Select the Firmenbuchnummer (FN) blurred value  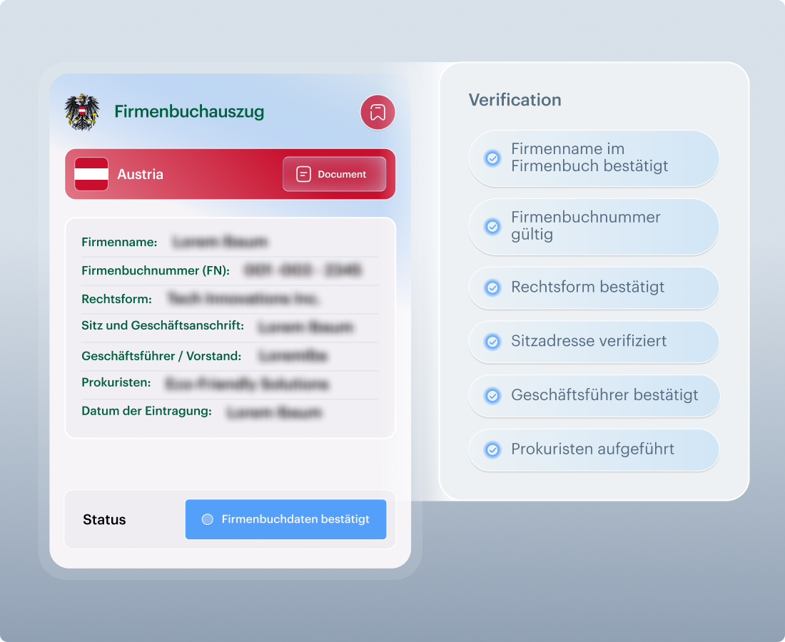[303, 270]
